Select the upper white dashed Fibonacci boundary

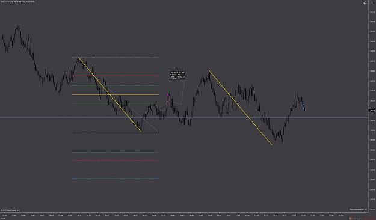point(116,57)
